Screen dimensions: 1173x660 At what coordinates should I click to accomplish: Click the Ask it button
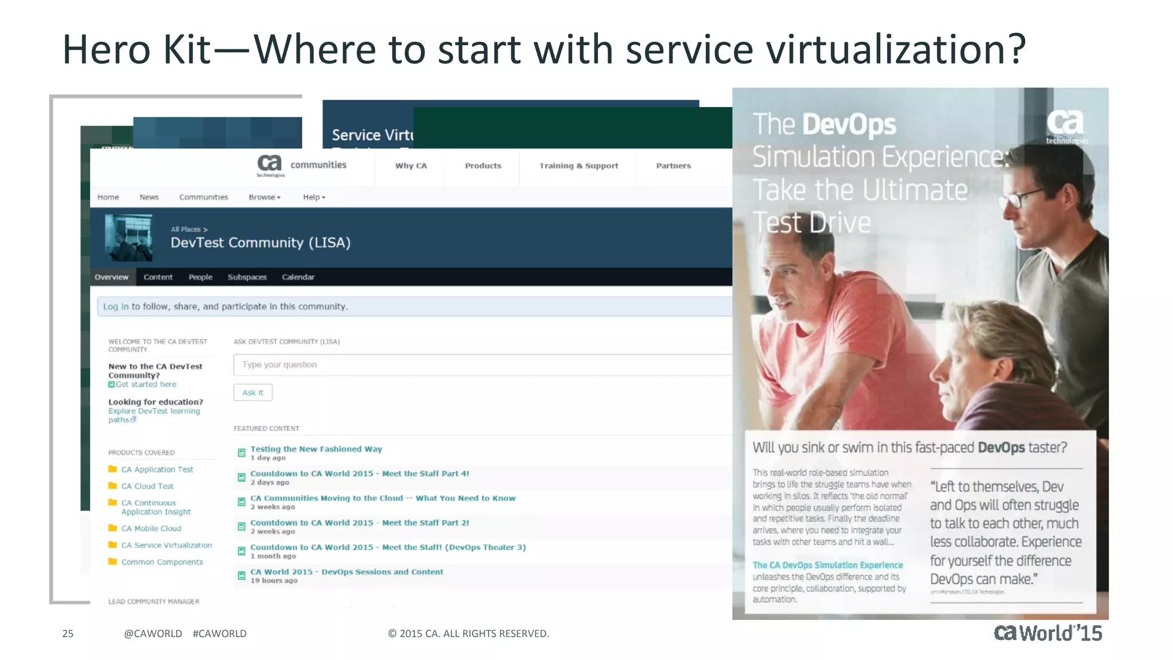(253, 392)
